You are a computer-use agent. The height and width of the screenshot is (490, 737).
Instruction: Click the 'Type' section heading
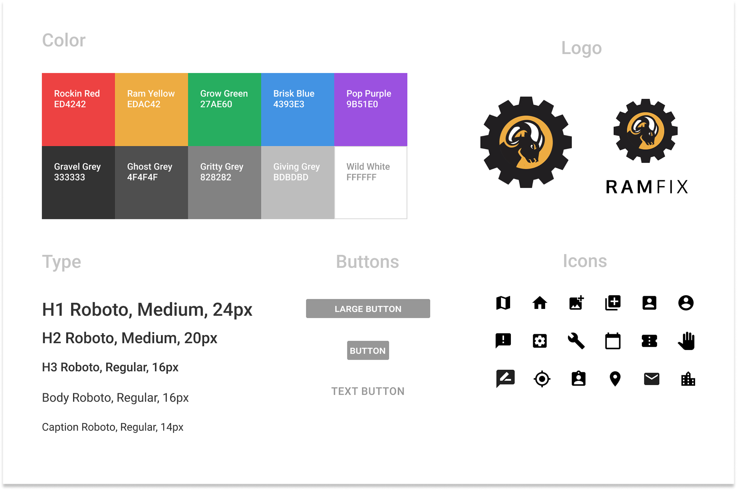61,263
